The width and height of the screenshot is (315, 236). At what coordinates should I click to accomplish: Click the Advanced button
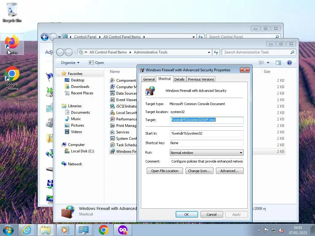[x=229, y=171]
